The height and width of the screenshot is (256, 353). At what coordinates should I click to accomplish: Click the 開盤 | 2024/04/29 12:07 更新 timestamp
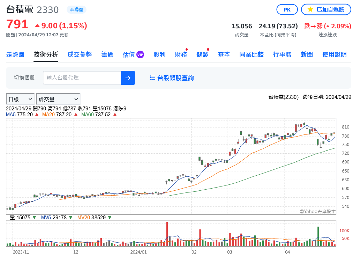pyautogui.click(x=37, y=35)
